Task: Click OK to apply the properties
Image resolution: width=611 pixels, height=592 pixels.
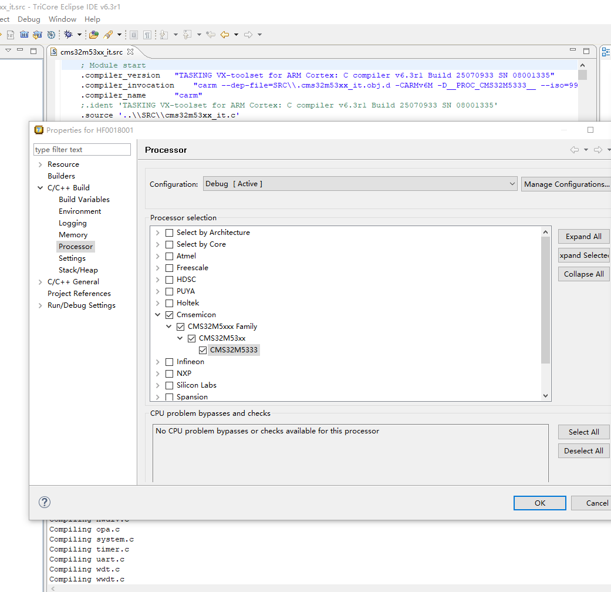Action: tap(540, 503)
